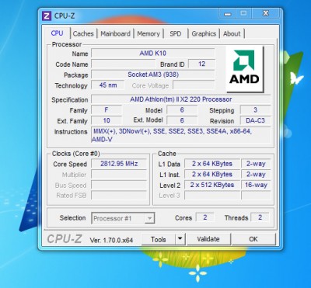Open the Processor #1 selection dropdown

click(x=123, y=218)
